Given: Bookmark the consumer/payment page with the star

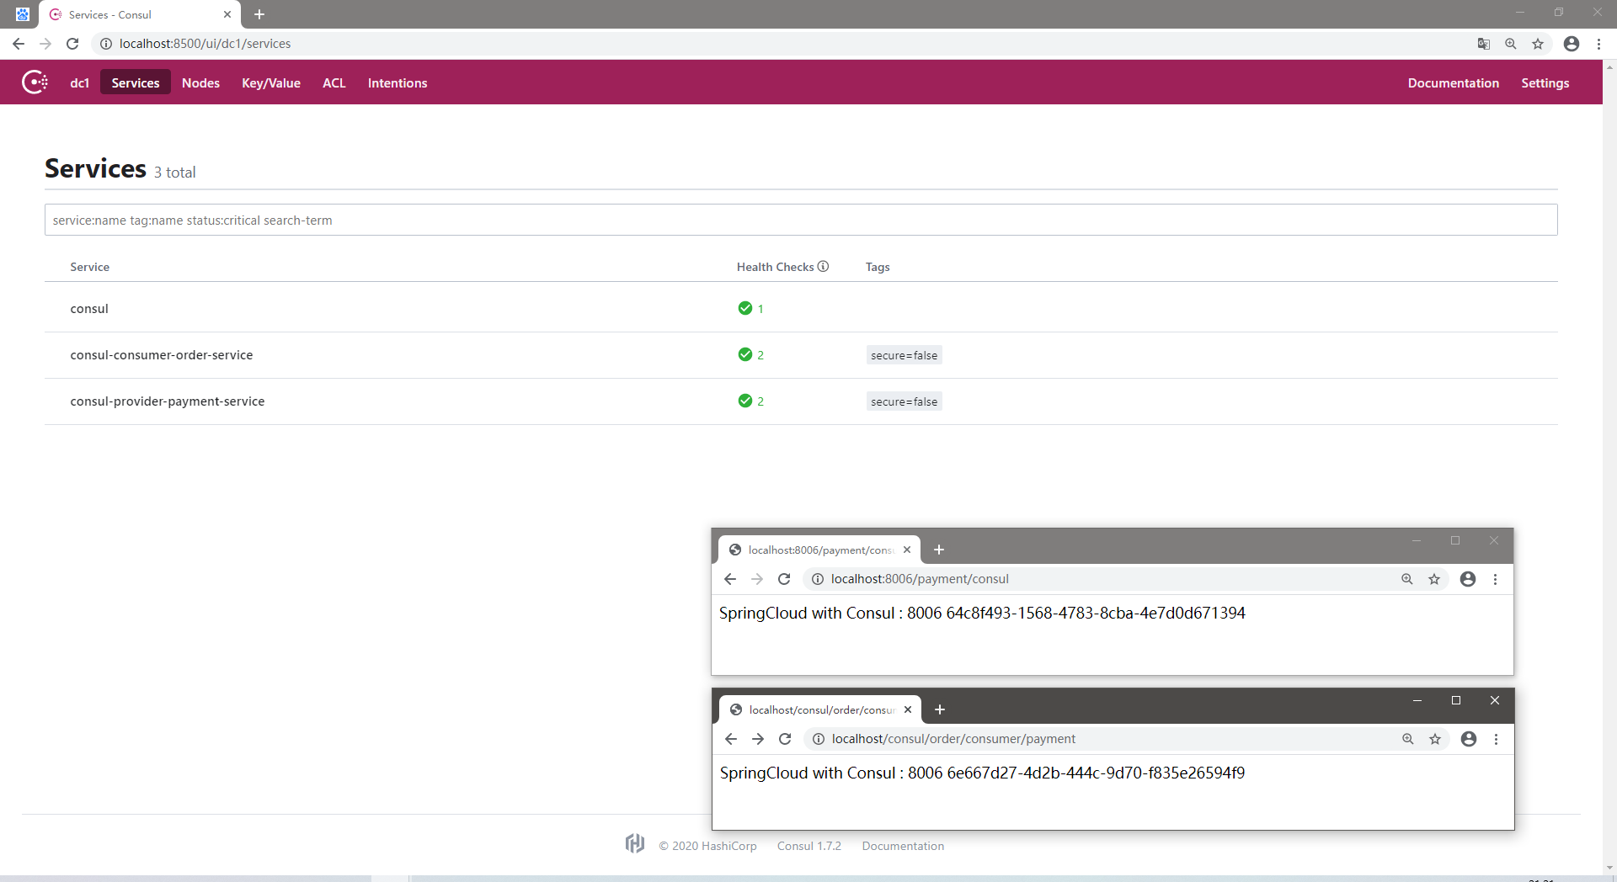Looking at the screenshot, I should (x=1435, y=739).
